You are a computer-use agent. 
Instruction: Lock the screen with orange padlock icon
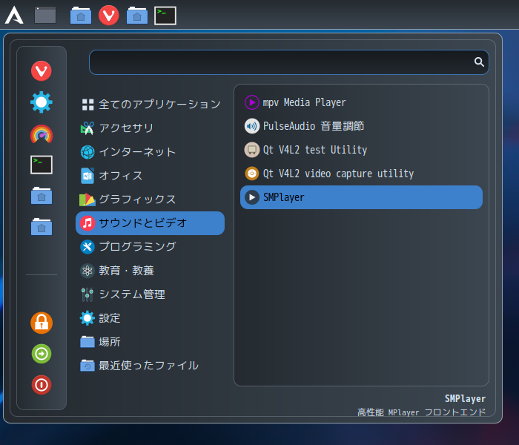[42, 323]
